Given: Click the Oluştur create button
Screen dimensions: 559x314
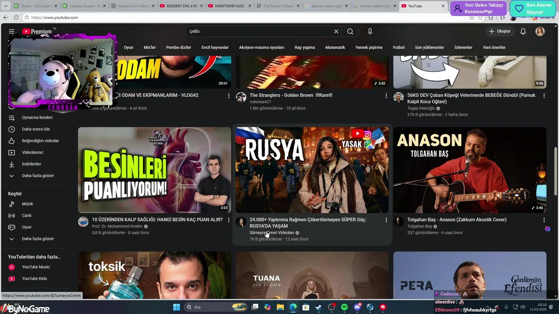Looking at the screenshot, I should 500,31.
